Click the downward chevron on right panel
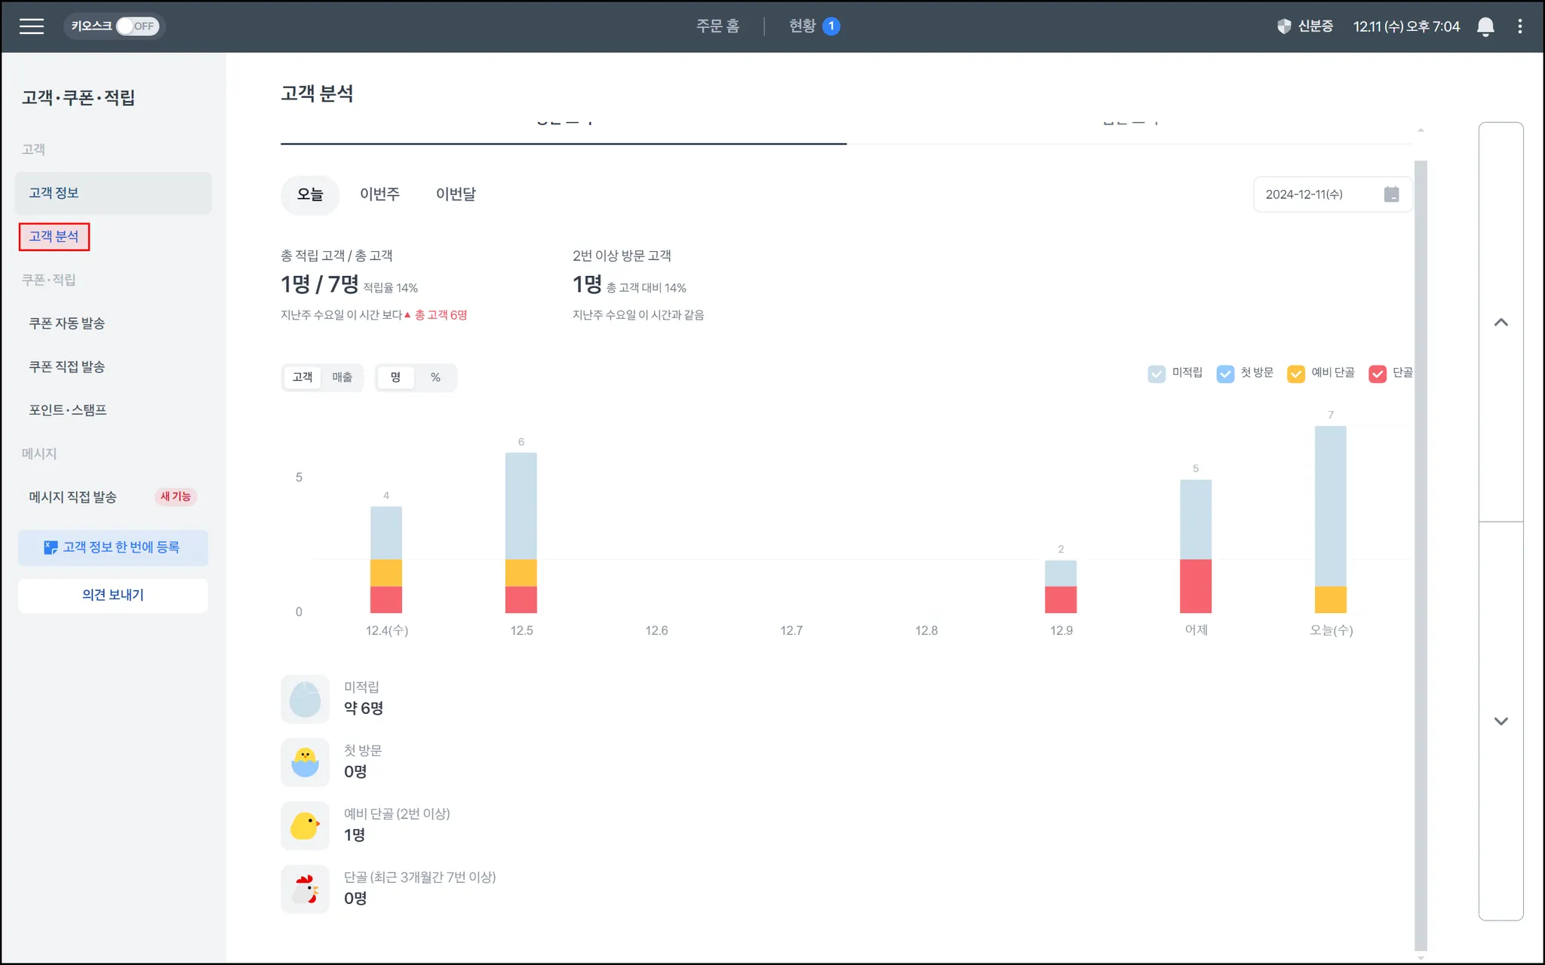The width and height of the screenshot is (1545, 965). pos(1500,721)
